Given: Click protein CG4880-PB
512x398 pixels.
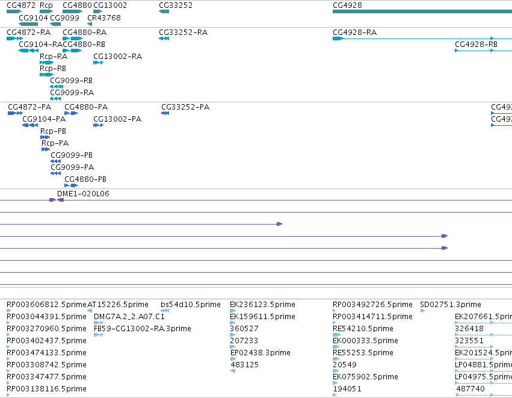Looking at the screenshot, I should coord(85,179).
